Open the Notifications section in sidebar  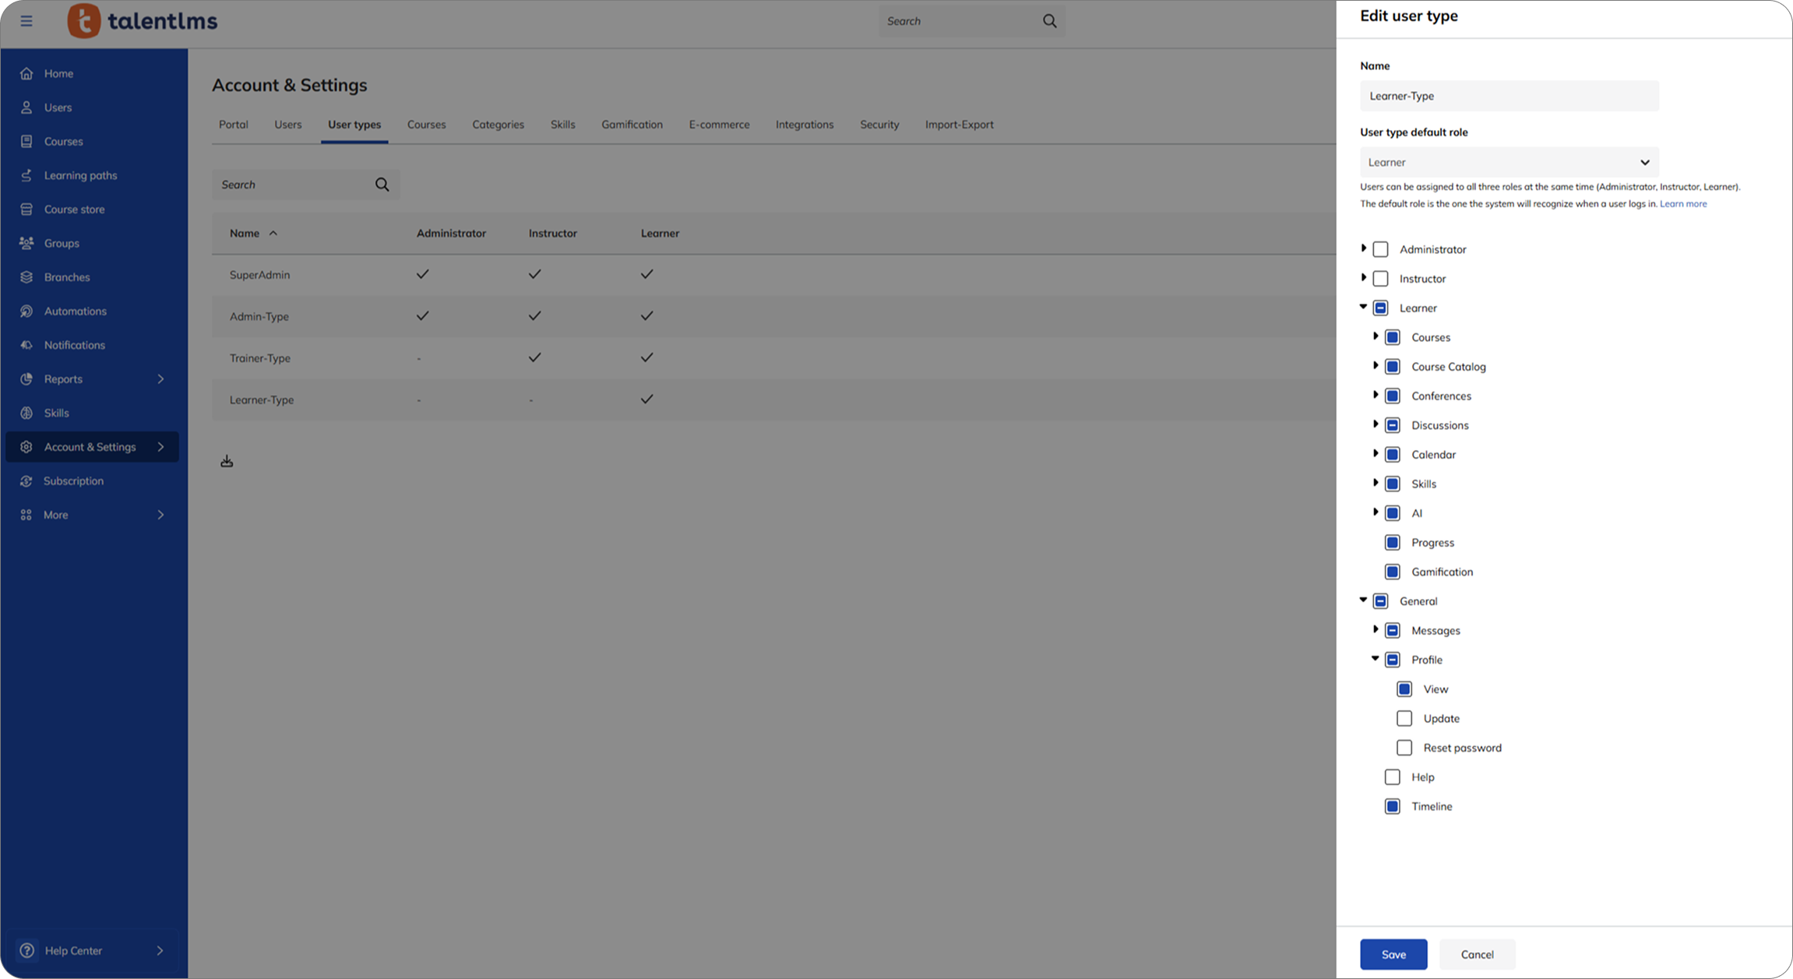[74, 344]
